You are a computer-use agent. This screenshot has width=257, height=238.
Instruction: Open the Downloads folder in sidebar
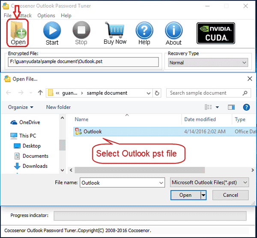point(31,166)
